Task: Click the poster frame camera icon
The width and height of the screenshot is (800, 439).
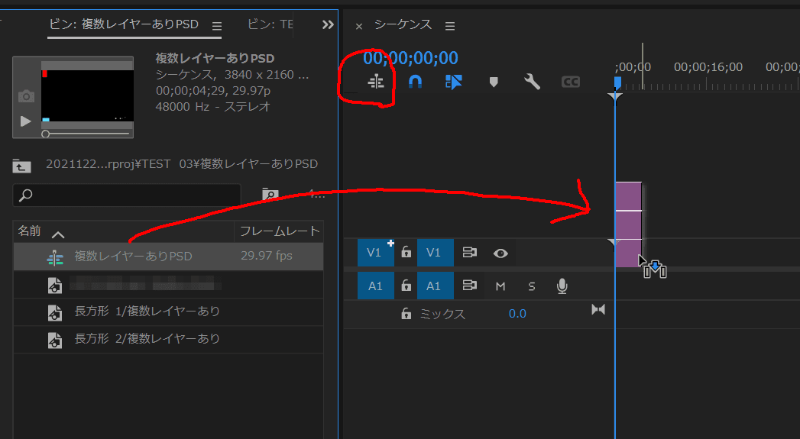Action: (x=26, y=96)
